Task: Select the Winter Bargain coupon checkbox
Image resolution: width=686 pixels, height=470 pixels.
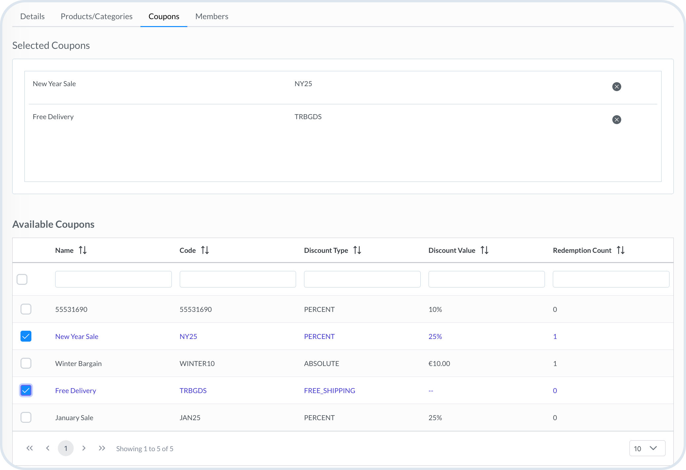Action: pos(26,363)
